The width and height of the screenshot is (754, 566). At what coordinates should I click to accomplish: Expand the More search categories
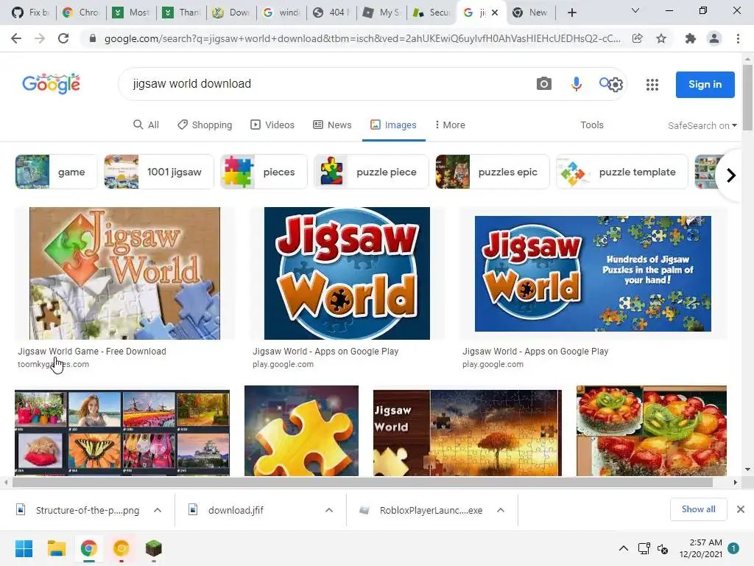coord(450,125)
